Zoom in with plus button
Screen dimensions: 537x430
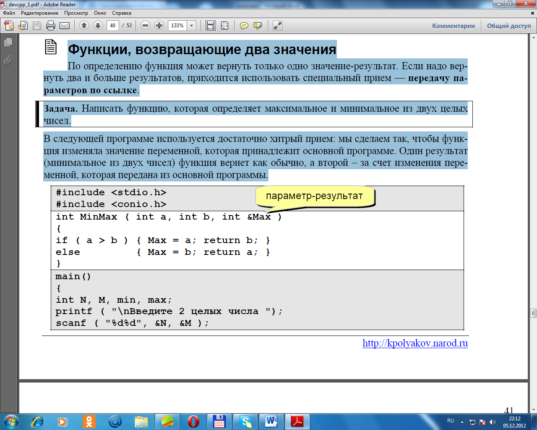click(x=159, y=26)
